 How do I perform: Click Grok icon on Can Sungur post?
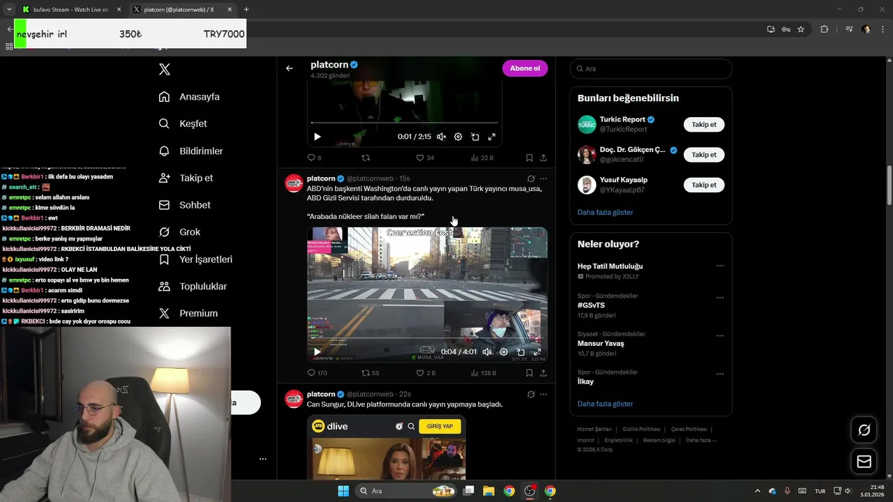coord(531,394)
